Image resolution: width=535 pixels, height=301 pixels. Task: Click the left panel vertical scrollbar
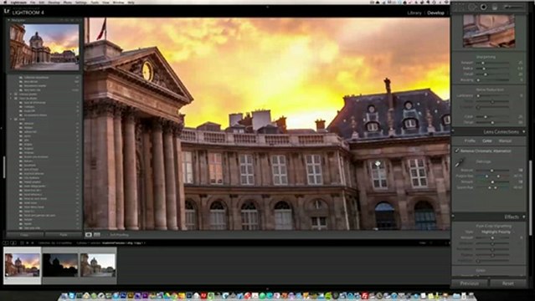pyautogui.click(x=3, y=167)
